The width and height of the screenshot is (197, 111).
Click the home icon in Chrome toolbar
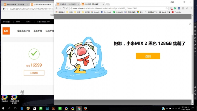(67, 8)
